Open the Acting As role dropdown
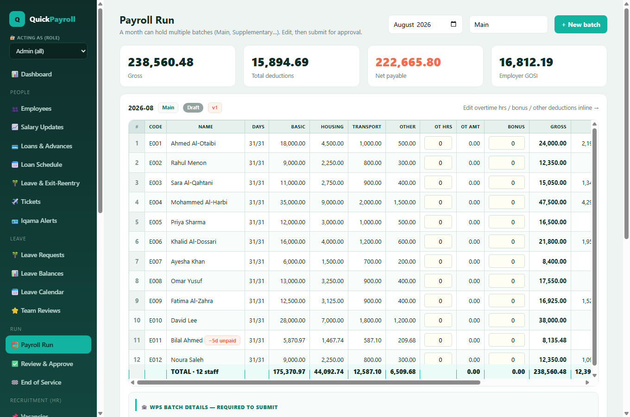630x417 pixels. tap(48, 51)
